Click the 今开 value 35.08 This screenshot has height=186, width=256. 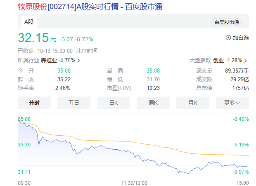[64, 71]
